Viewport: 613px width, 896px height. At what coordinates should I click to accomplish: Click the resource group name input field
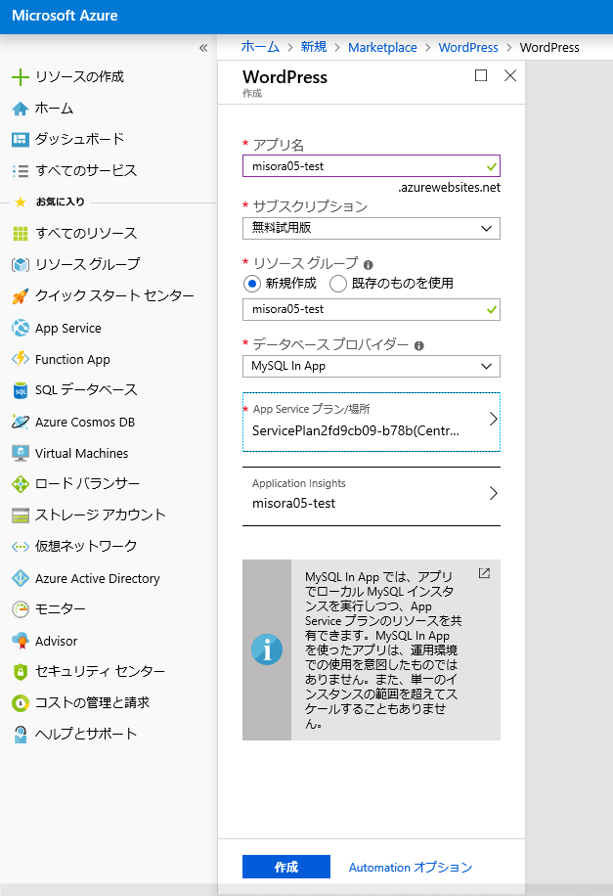coord(372,310)
